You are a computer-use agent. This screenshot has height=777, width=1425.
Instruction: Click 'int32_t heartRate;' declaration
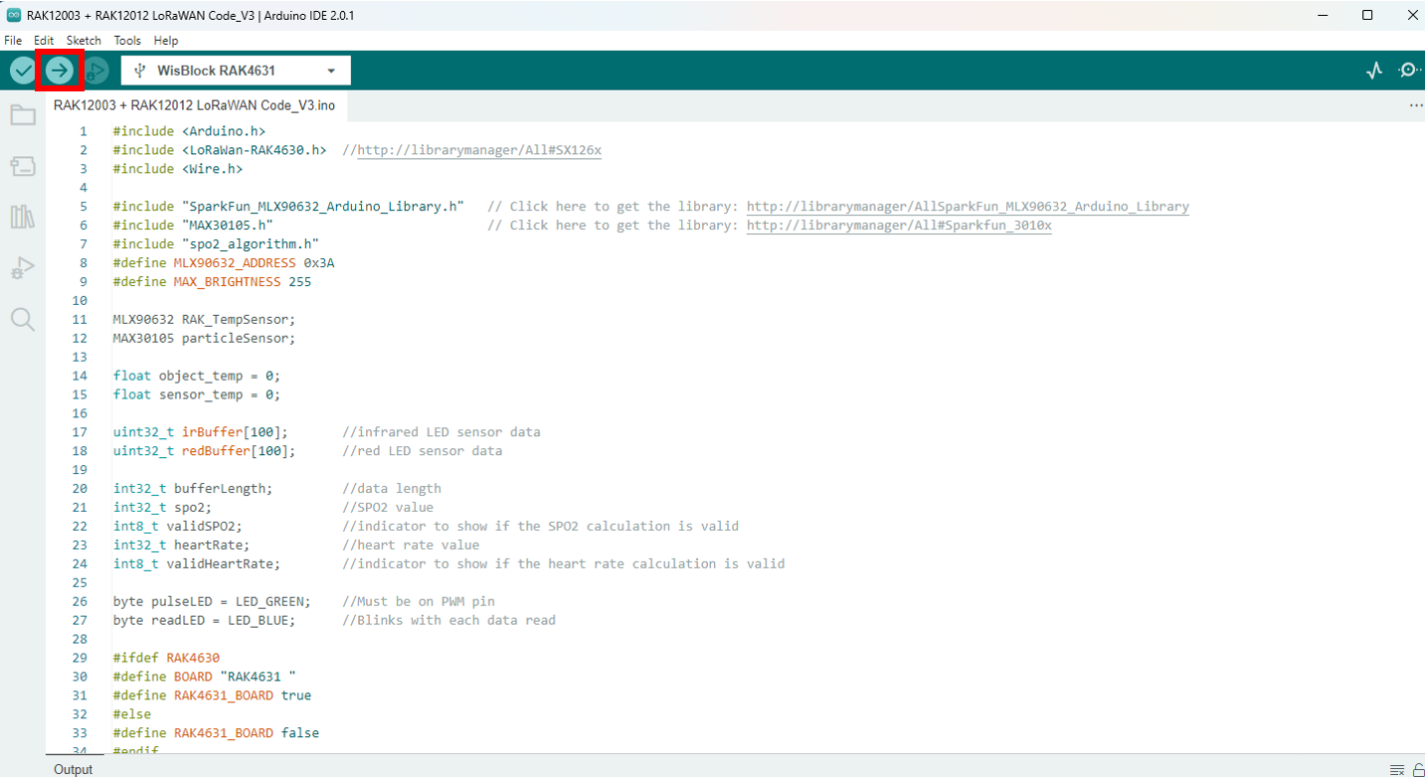pyautogui.click(x=181, y=544)
